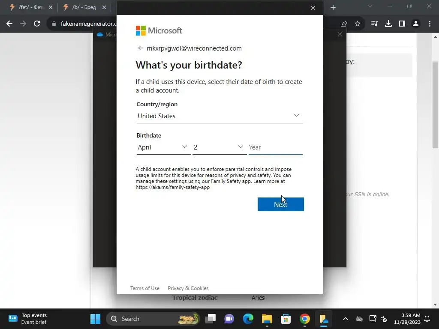The image size is (439, 329).
Task: Click the Year input field
Action: click(x=276, y=147)
